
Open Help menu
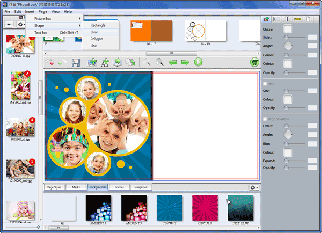click(68, 12)
